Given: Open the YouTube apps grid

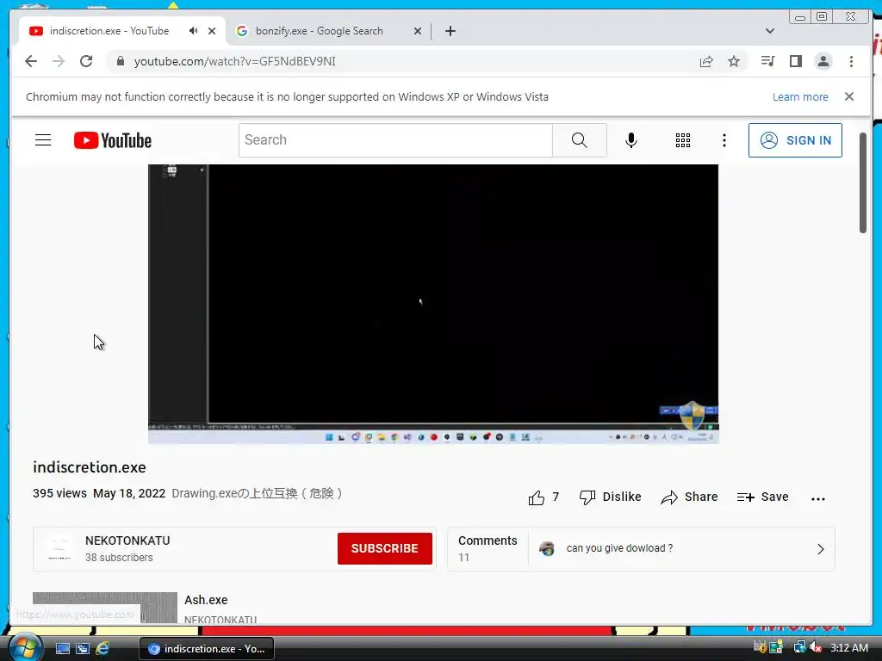Looking at the screenshot, I should click(682, 140).
